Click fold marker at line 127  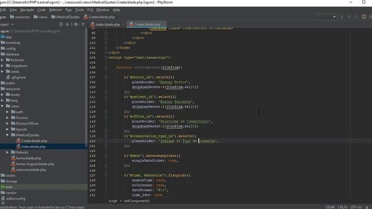tap(106, 175)
